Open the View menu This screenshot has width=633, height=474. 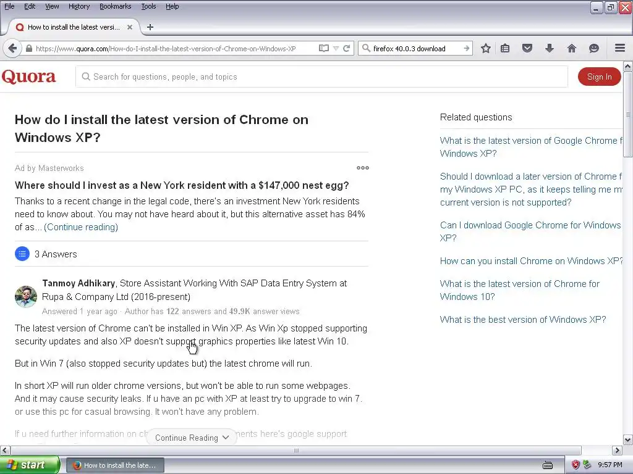52,6
